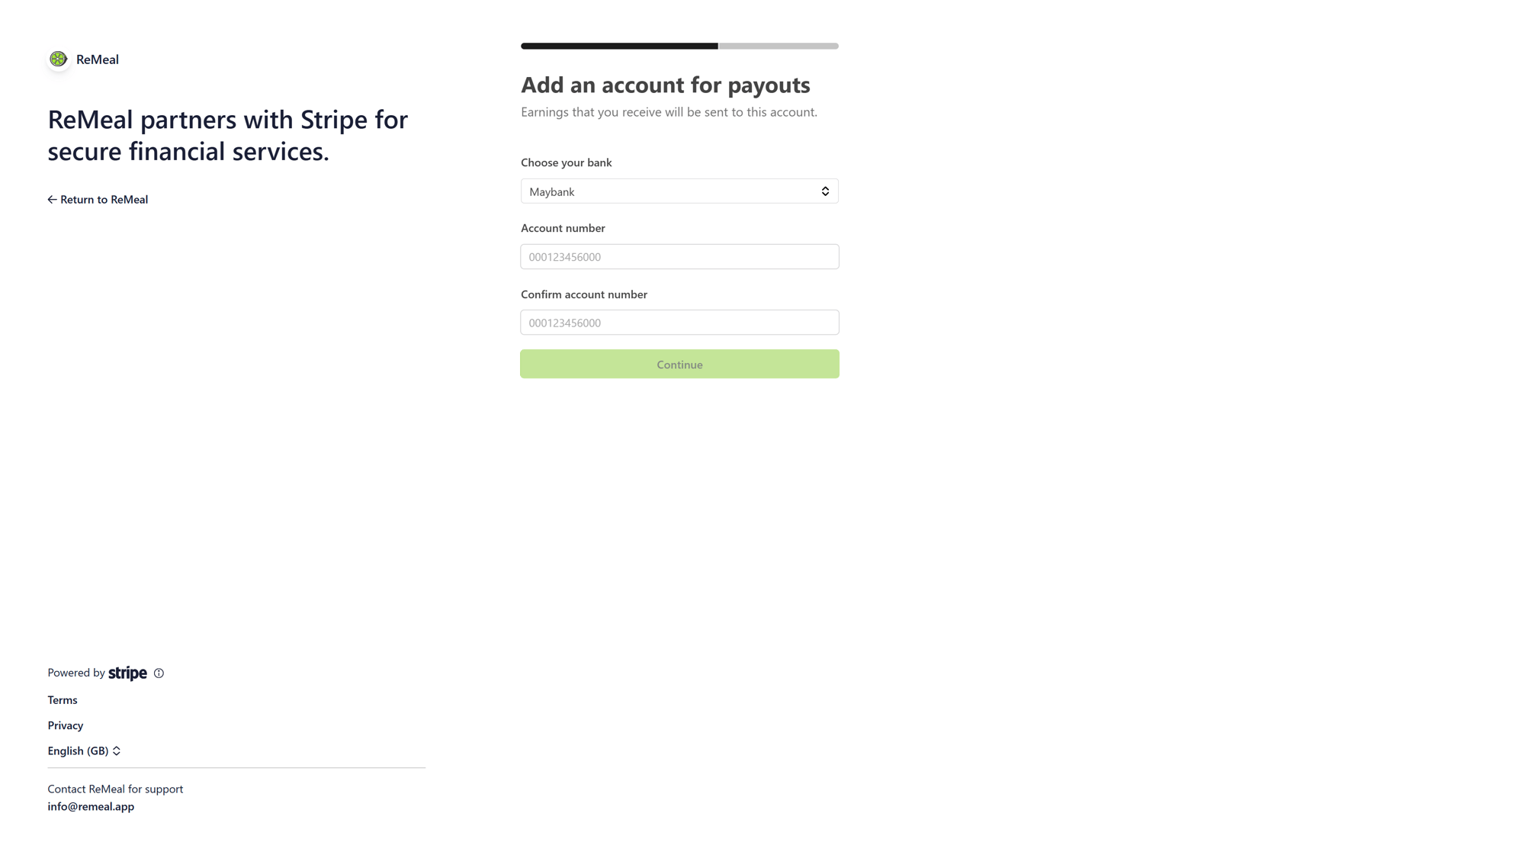This screenshot has height=858, width=1525.
Task: Go back via Return to ReMeal link
Action: [104, 200]
